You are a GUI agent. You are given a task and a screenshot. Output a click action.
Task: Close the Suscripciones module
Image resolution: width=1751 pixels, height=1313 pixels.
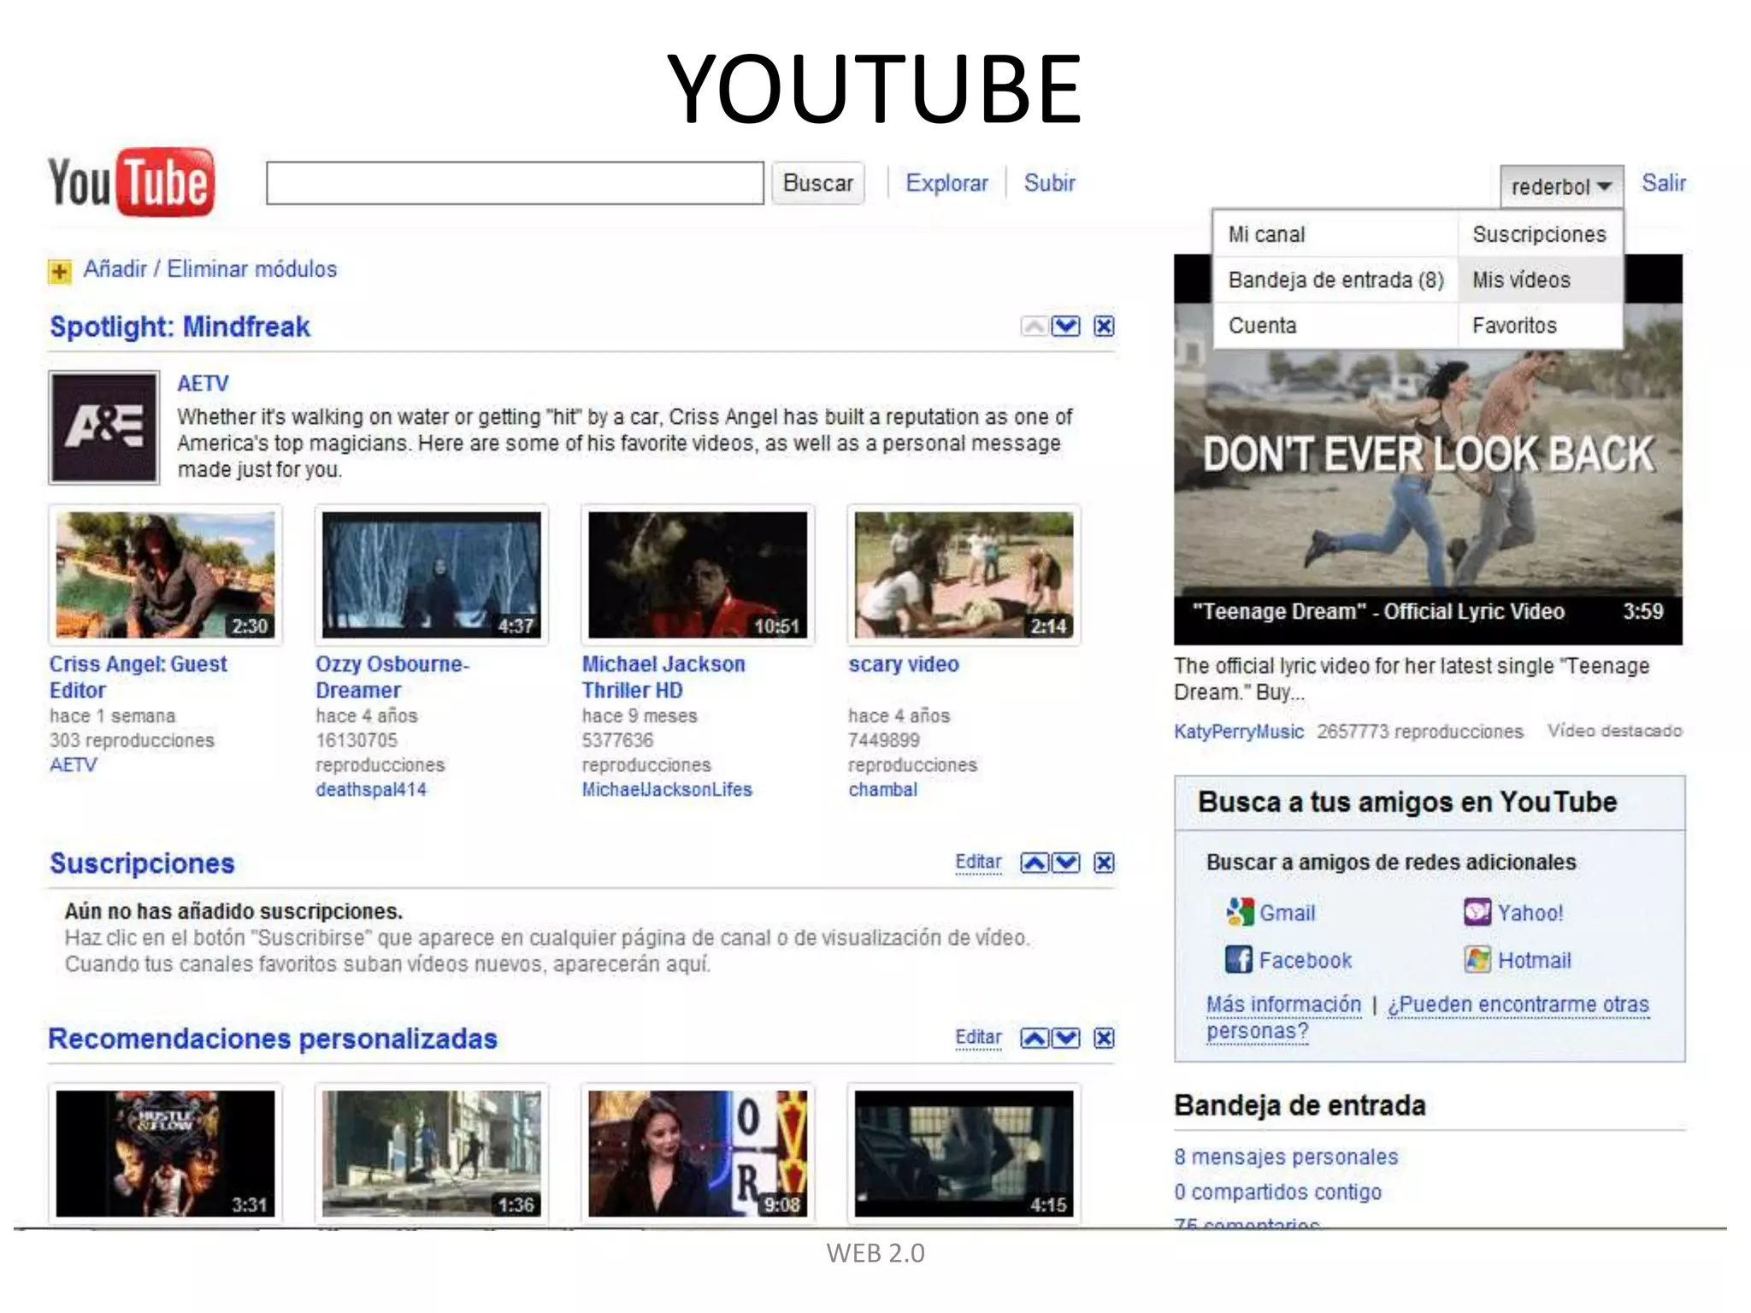point(1104,863)
